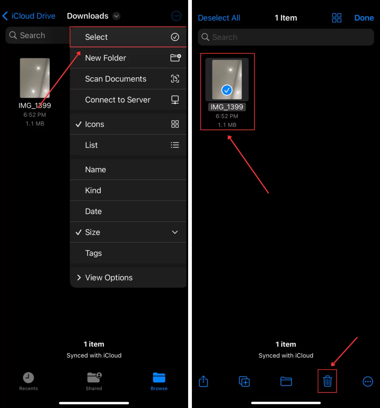Open IMG_1399 thumbnail in Downloads screen
This screenshot has height=408, width=380.
point(35,78)
